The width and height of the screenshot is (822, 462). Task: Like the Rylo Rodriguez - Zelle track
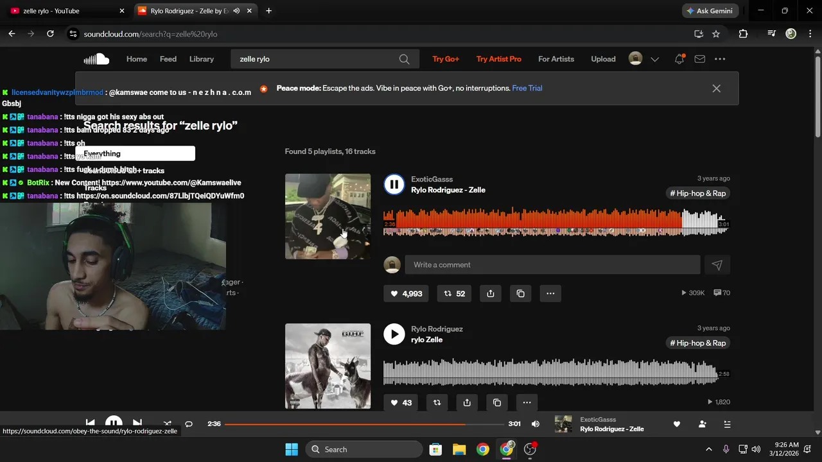[407, 293]
